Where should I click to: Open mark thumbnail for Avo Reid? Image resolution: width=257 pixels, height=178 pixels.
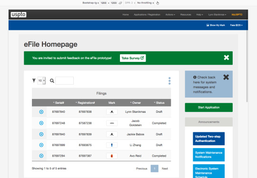click(x=112, y=156)
